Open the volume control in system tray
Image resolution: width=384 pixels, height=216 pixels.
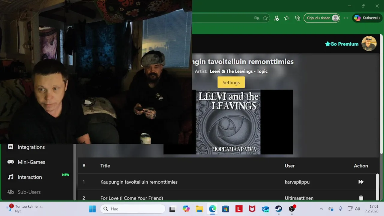tap(357, 209)
